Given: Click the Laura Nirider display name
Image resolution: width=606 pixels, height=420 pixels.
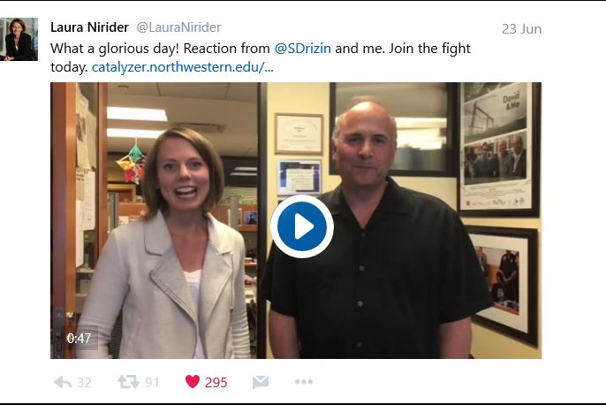Looking at the screenshot, I should click(x=89, y=27).
